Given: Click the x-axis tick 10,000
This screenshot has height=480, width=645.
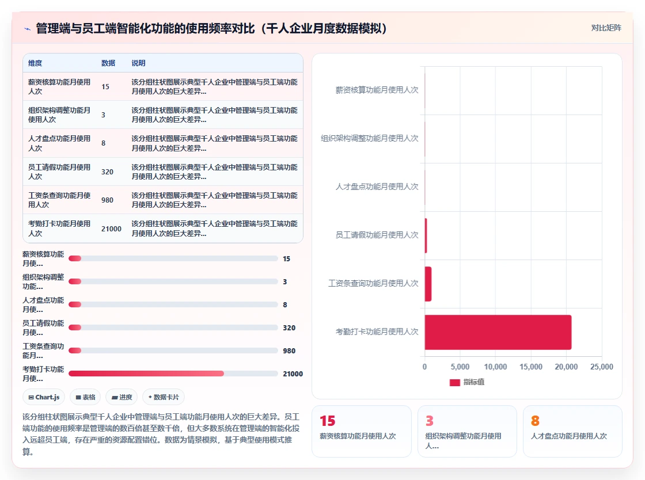Looking at the screenshot, I should [495, 367].
